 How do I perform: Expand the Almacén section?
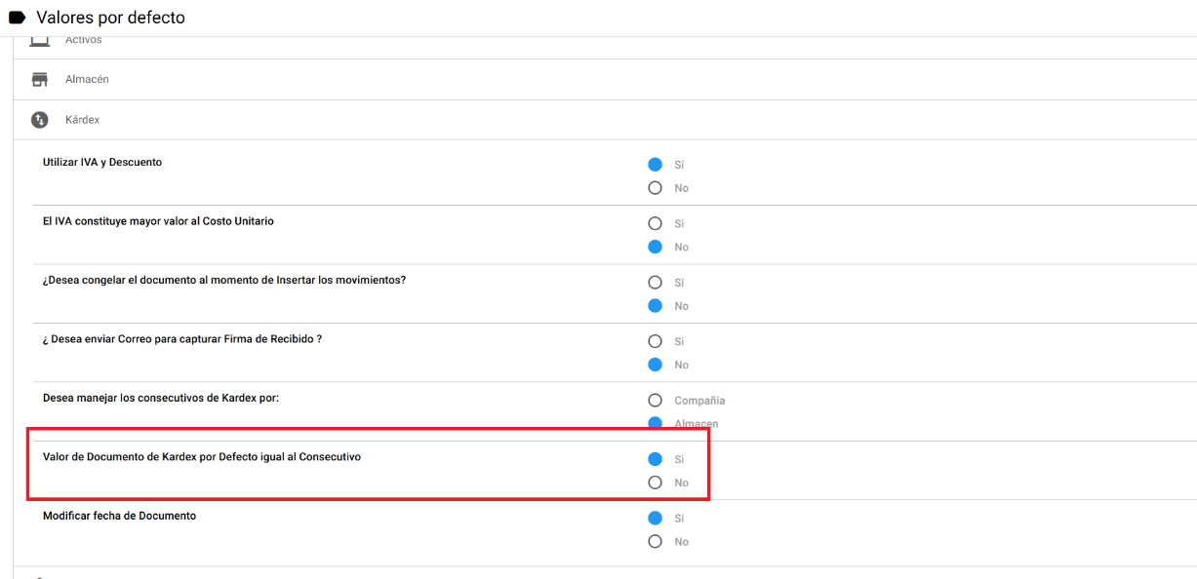point(87,79)
